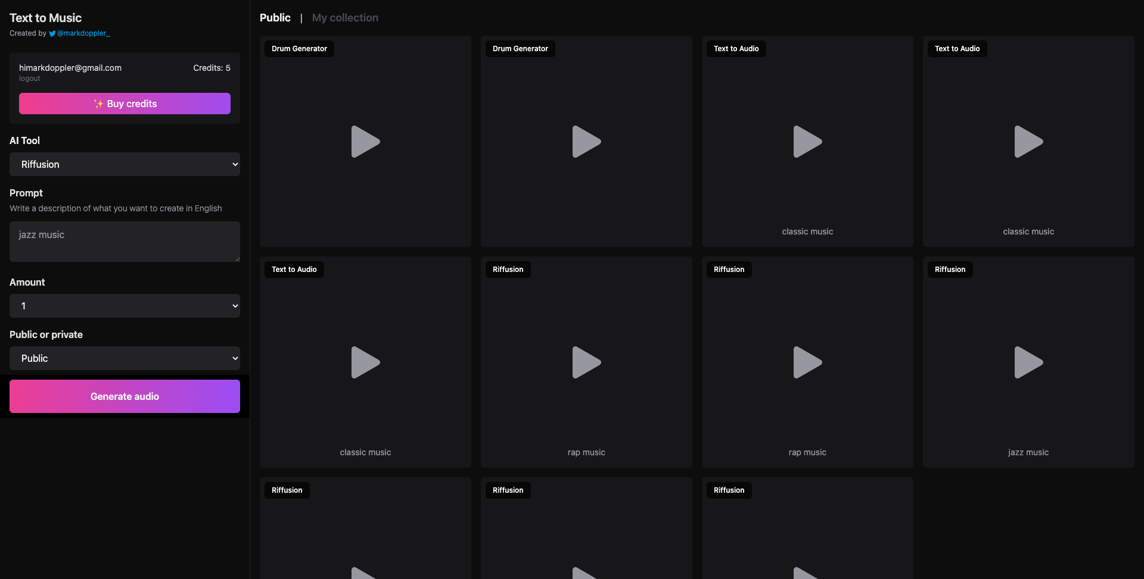Play the first rap music Riffusion clip
This screenshot has height=579, width=1144.
[x=586, y=362]
